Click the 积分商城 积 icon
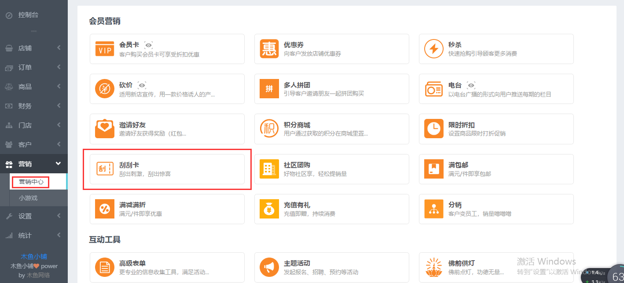This screenshot has width=624, height=283. [269, 129]
